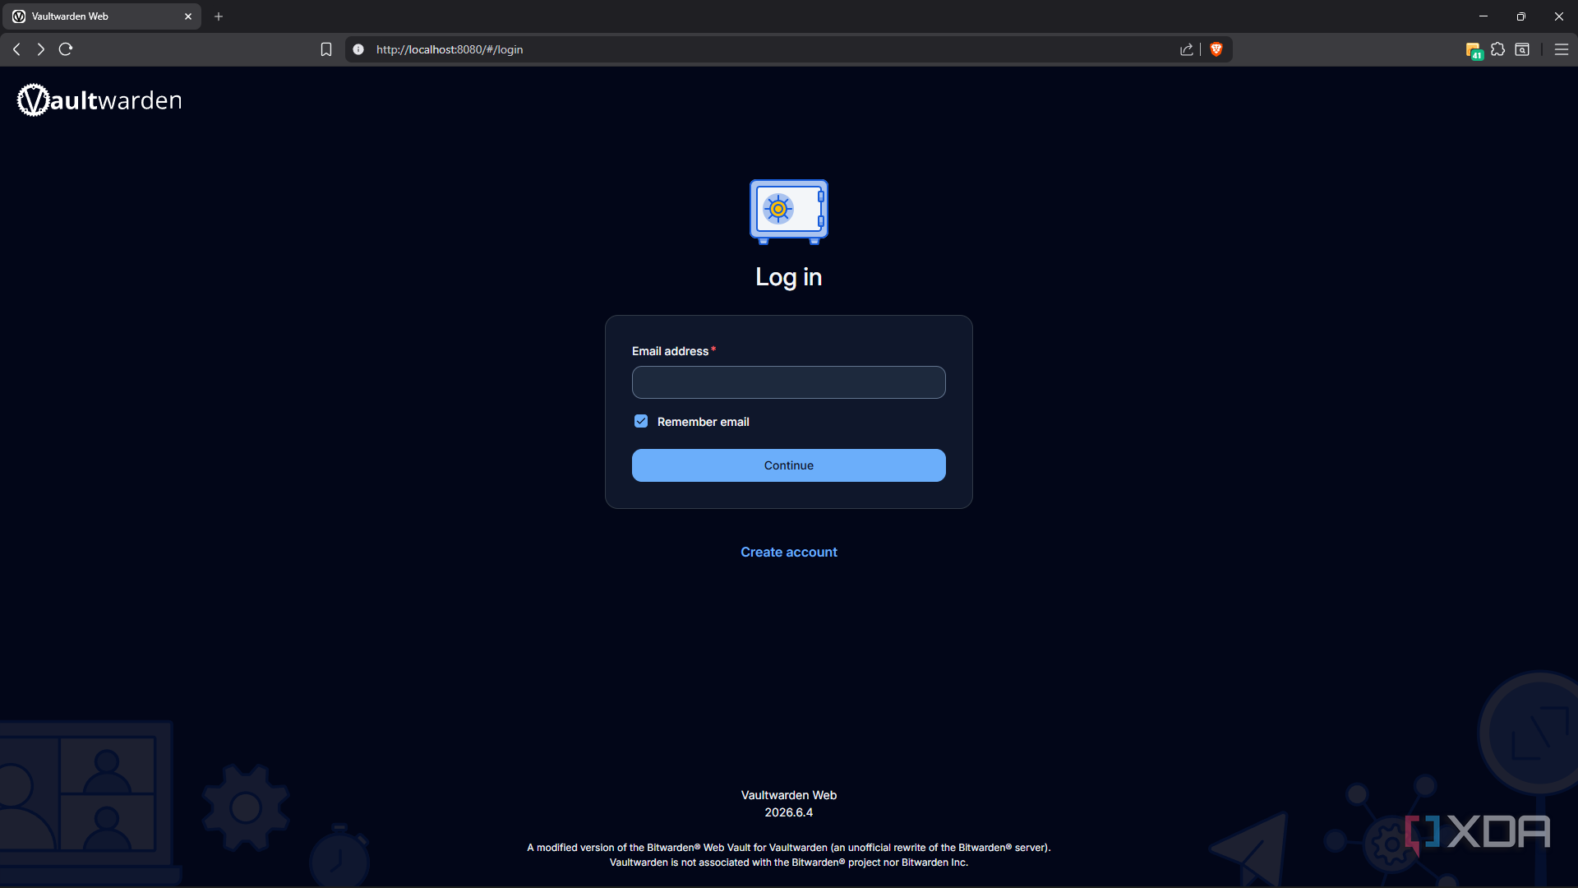
Task: Uncheck the Remember email checkbox
Action: click(x=641, y=422)
